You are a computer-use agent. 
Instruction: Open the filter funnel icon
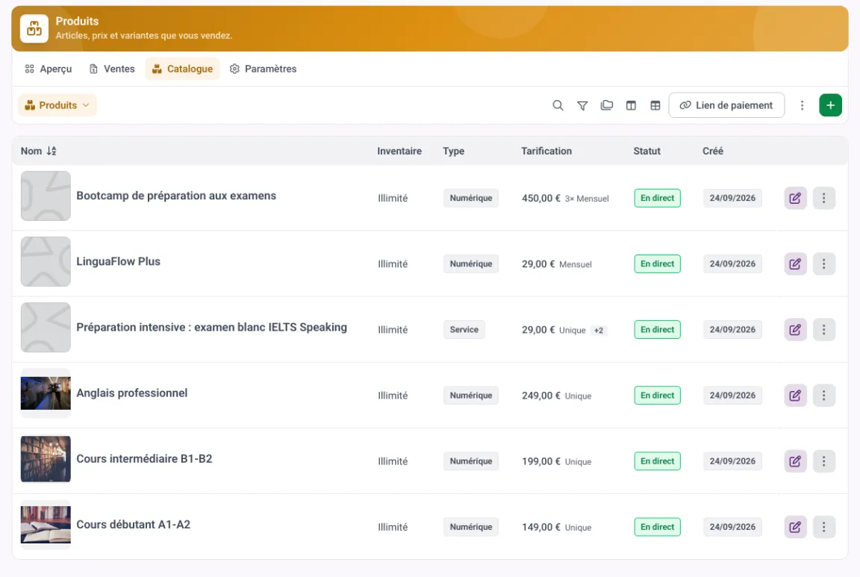582,105
